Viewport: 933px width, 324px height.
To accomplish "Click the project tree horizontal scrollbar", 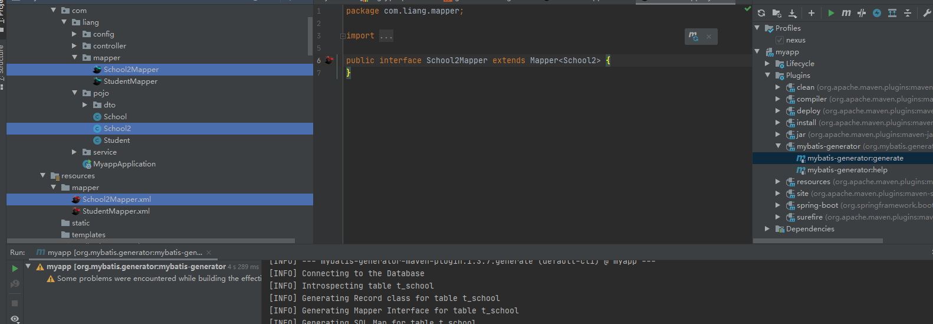I will click(x=151, y=241).
